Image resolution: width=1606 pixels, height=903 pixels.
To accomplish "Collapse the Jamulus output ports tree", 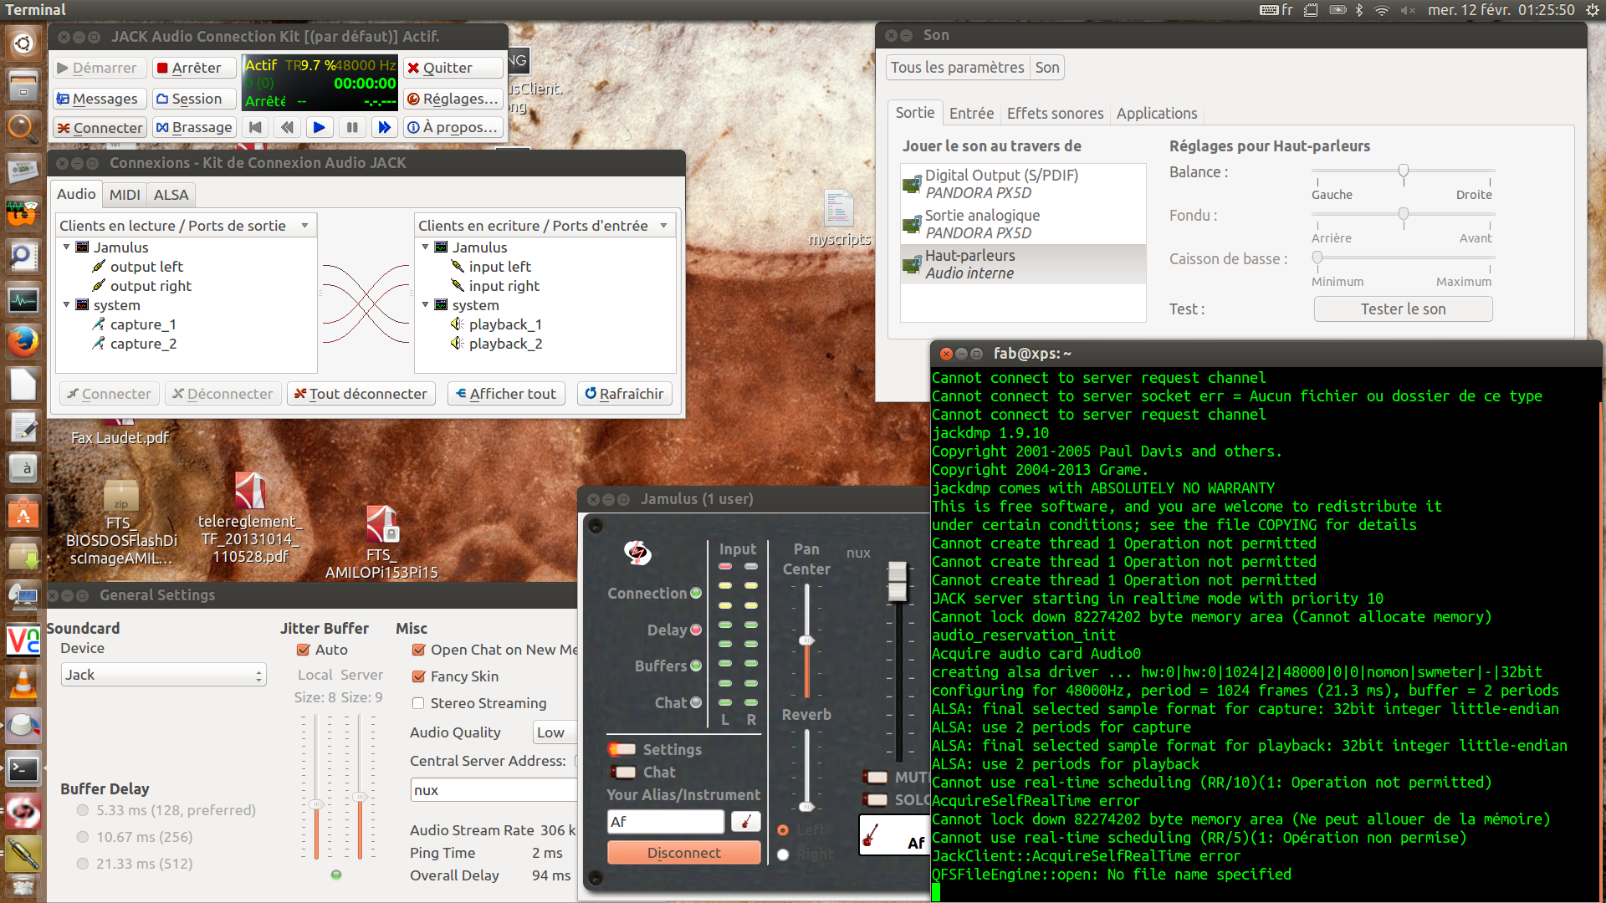I will tap(67, 247).
